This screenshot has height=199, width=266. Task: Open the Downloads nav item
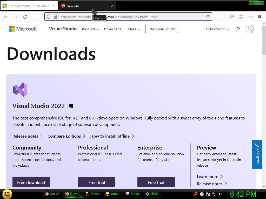(112, 29)
